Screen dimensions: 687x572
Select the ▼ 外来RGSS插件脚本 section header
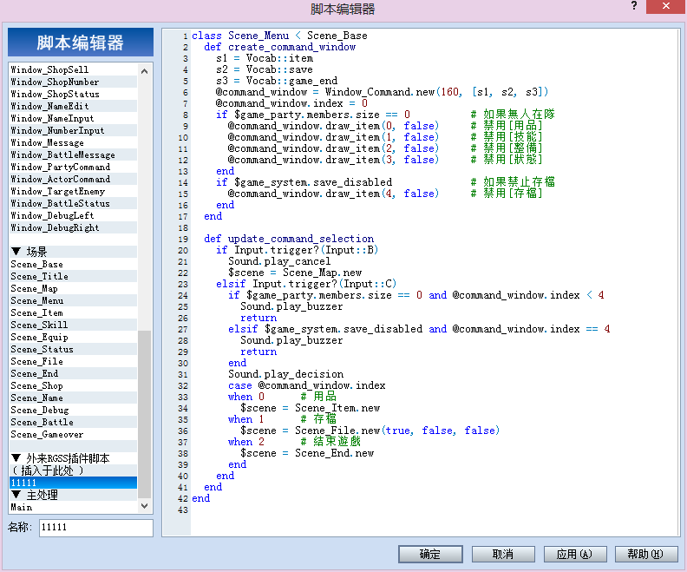[x=73, y=458]
